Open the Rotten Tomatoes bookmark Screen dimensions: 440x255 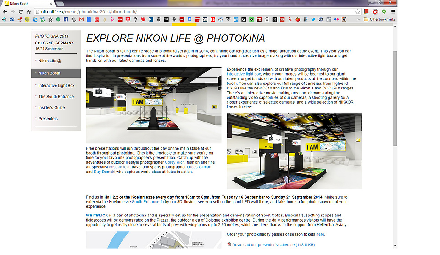tap(298, 19)
